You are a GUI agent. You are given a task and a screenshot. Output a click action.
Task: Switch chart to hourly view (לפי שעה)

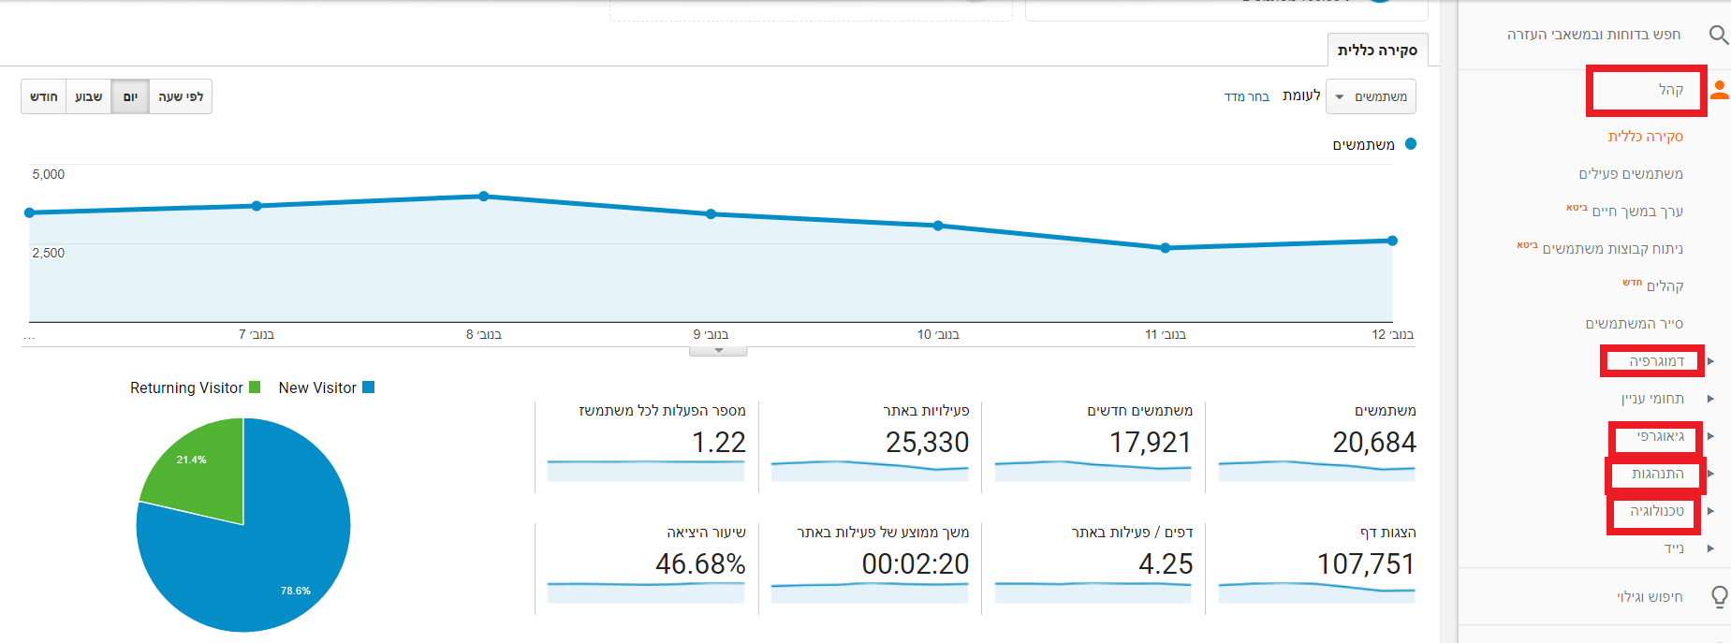(x=181, y=96)
